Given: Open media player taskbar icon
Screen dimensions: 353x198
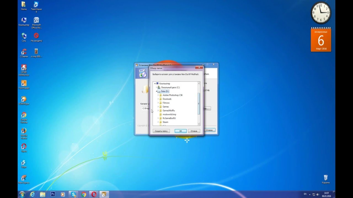Looking at the screenshot, I should pos(63,194).
